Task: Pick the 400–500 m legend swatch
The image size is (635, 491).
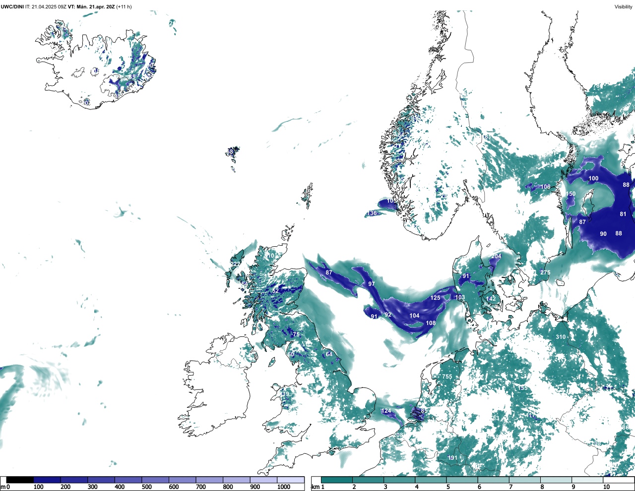Action: click(128, 480)
